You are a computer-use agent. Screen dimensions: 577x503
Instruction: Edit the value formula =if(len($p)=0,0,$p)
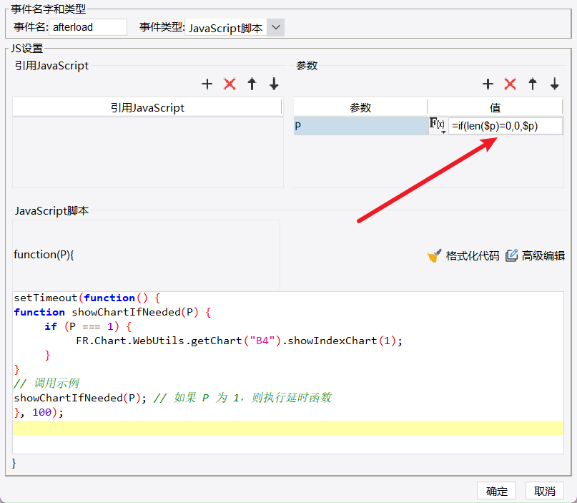click(x=506, y=126)
